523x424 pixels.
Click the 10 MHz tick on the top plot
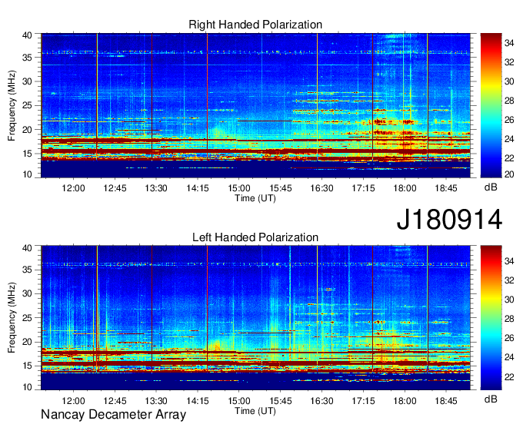click(27, 174)
